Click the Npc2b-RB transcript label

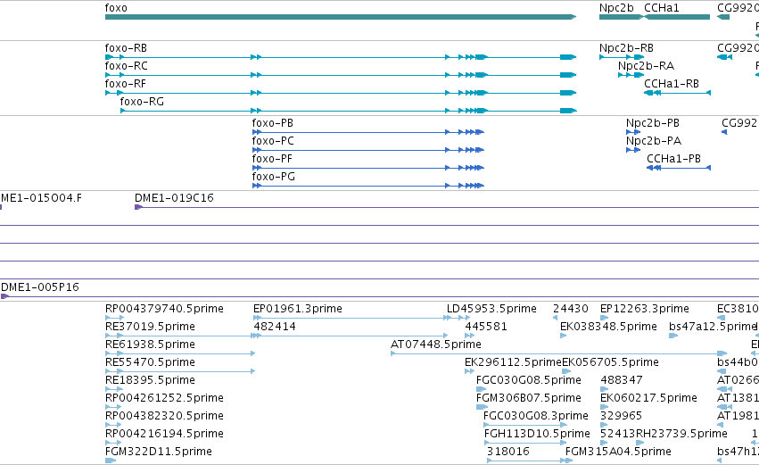click(x=626, y=48)
